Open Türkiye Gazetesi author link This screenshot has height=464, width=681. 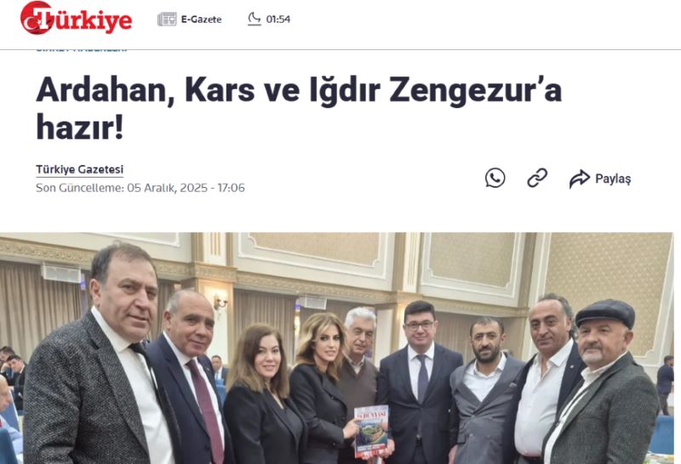pyautogui.click(x=79, y=170)
